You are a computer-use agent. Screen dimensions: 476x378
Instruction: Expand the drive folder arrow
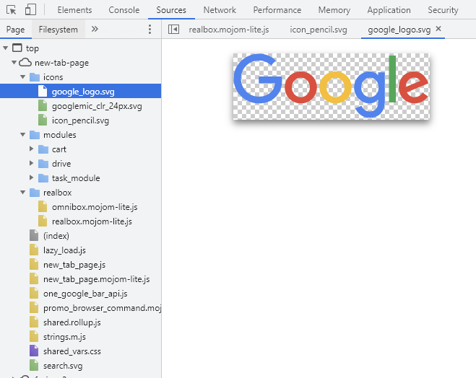point(31,163)
